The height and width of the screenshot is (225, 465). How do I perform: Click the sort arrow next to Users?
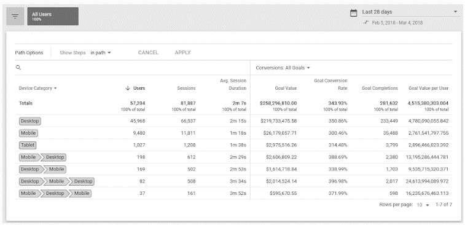click(128, 88)
